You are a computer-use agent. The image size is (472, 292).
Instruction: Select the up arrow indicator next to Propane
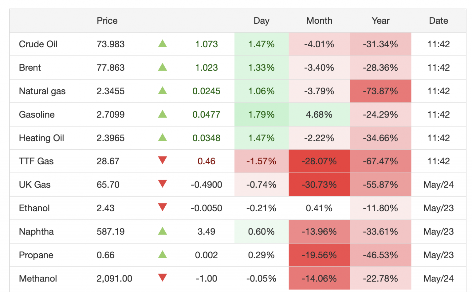(163, 255)
